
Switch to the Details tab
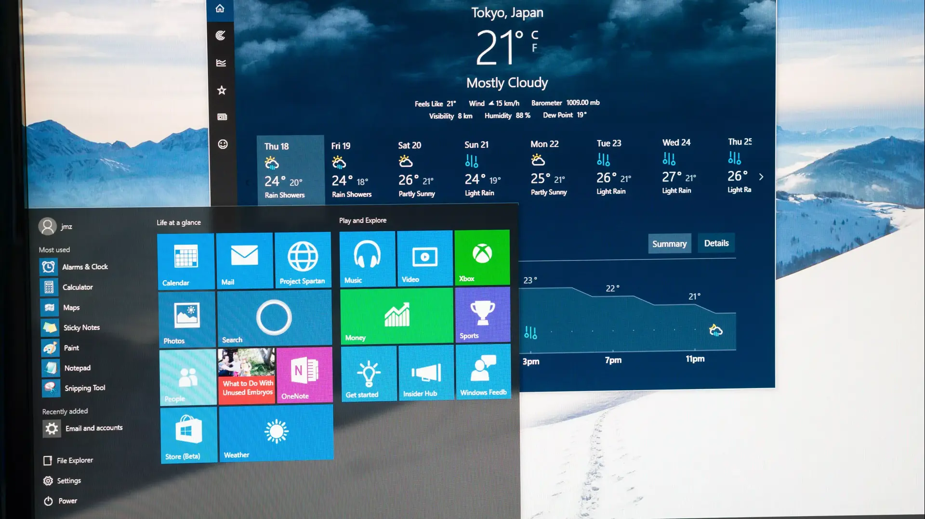click(716, 244)
